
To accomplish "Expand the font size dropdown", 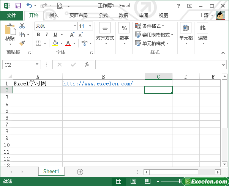I will pyautogui.click(x=90, y=26).
